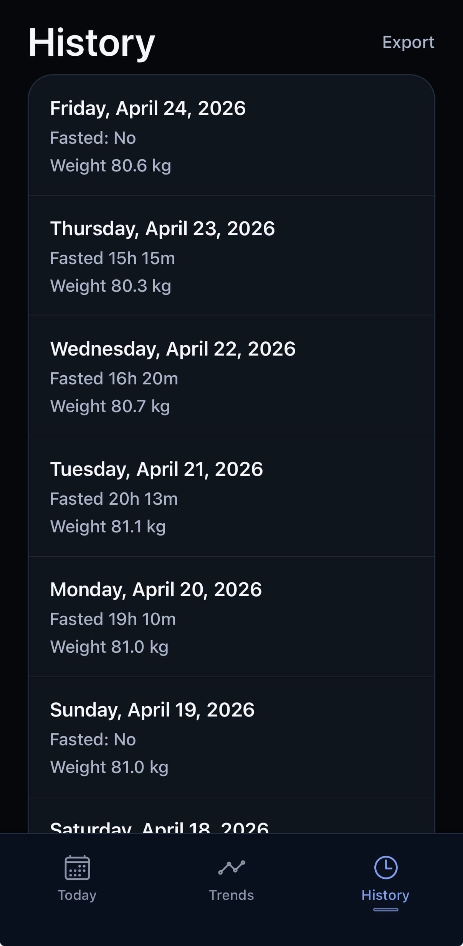Tap the Trends line-chart icon
This screenshot has height=946, width=463.
(231, 868)
